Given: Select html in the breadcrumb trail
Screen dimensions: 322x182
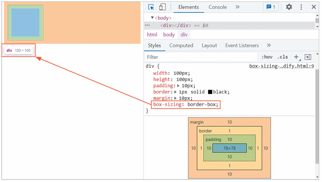Looking at the screenshot, I should (x=152, y=35).
